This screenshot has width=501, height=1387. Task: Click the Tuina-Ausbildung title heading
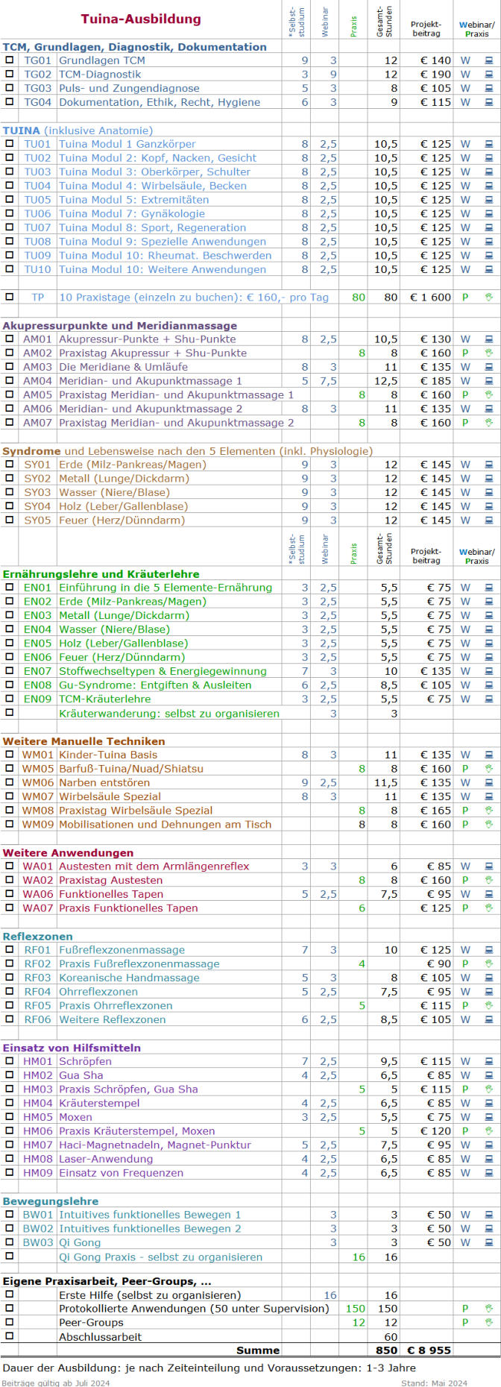141,19
